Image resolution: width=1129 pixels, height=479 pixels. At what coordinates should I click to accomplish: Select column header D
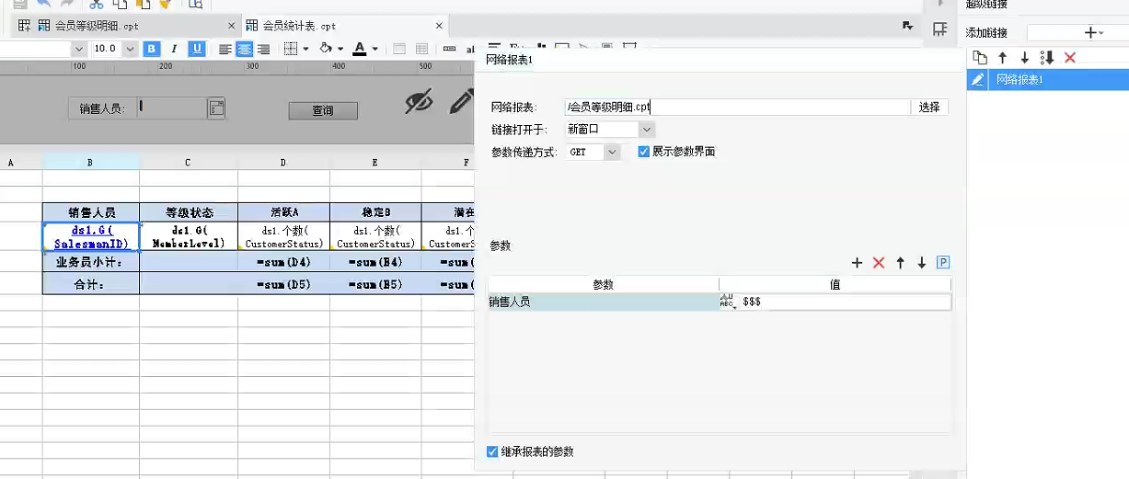(x=283, y=162)
